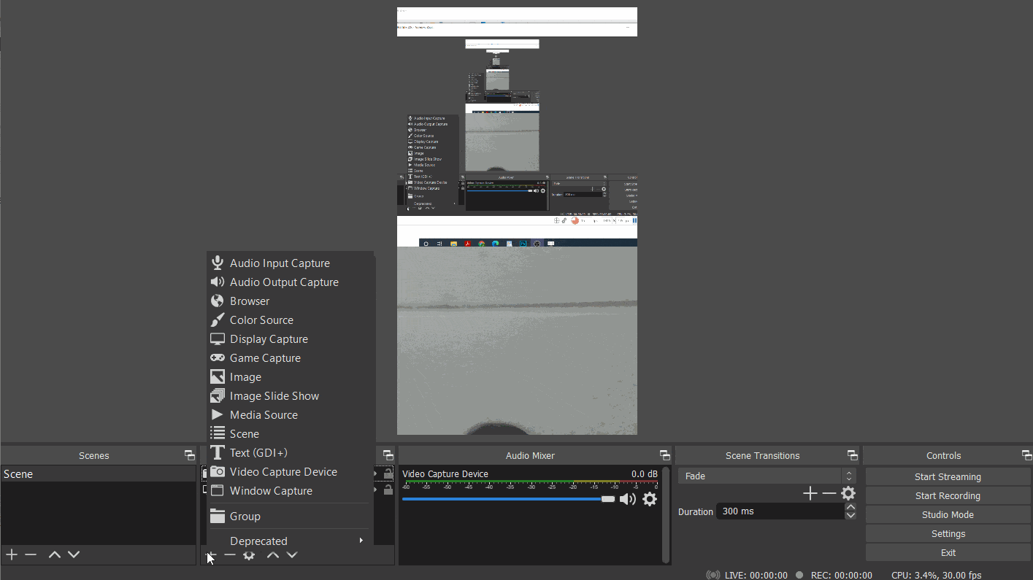Open transition properties gear in Scene Transitions

tap(848, 494)
